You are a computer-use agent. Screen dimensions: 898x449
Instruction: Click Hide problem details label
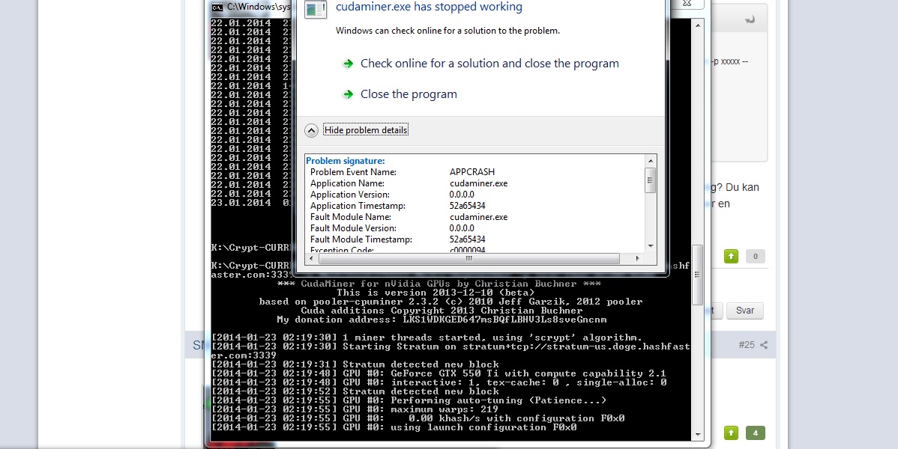pos(366,130)
